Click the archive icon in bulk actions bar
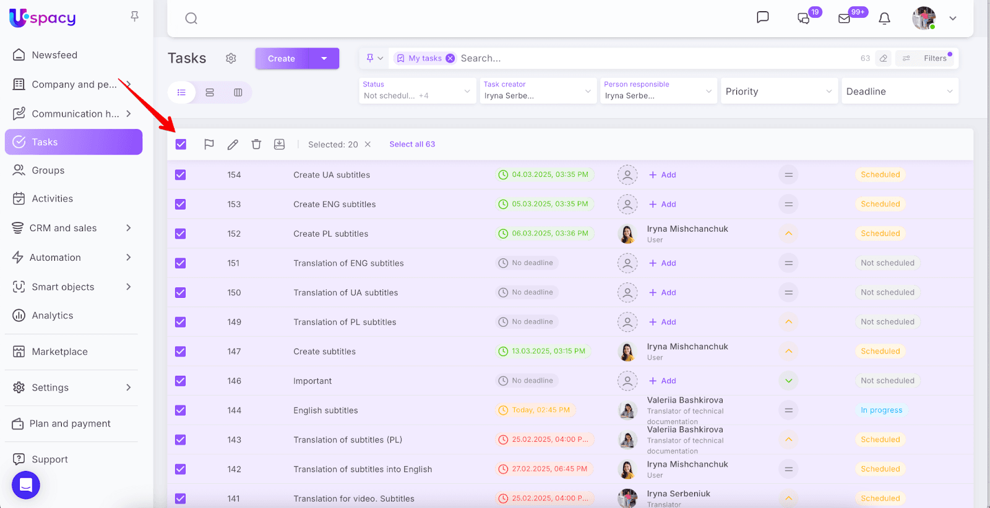 pos(280,145)
